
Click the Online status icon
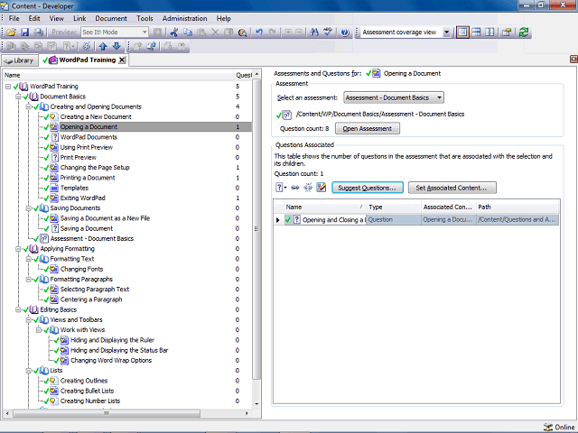(x=548, y=427)
